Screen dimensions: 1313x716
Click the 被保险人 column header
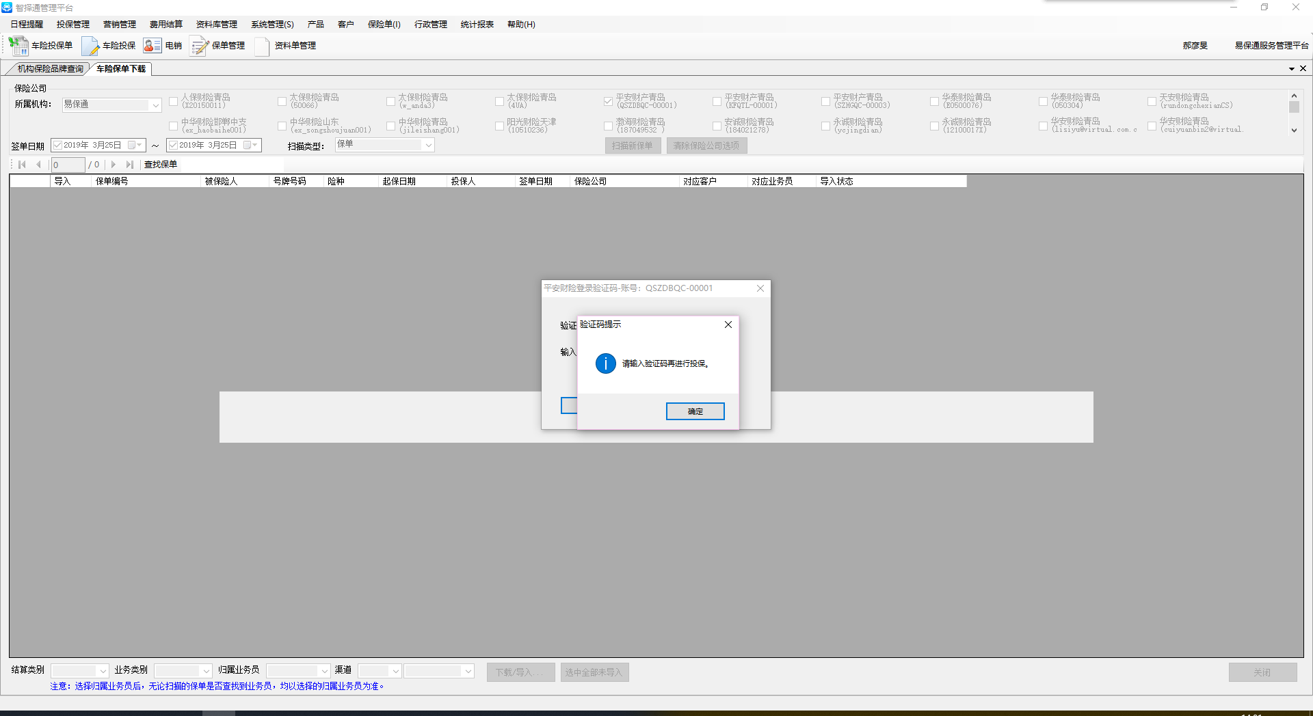pos(235,181)
